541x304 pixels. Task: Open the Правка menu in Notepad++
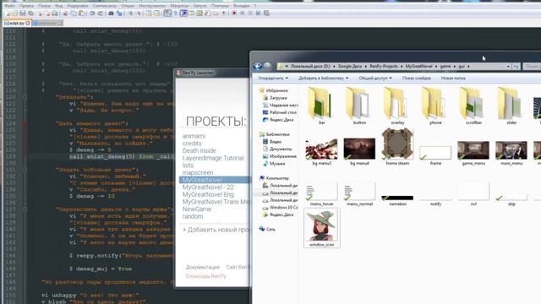pos(26,6)
